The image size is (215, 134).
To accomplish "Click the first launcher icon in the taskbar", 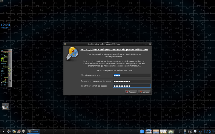I will tap(9, 131).
